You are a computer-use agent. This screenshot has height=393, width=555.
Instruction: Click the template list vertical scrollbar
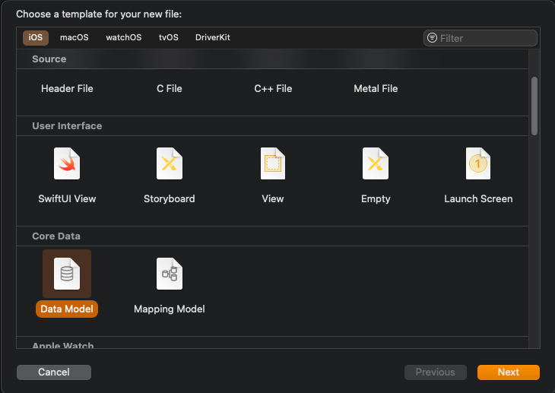tap(534, 106)
